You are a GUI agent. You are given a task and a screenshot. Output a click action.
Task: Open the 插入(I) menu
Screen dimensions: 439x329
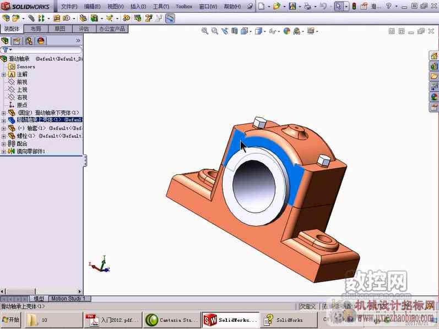tap(138, 6)
